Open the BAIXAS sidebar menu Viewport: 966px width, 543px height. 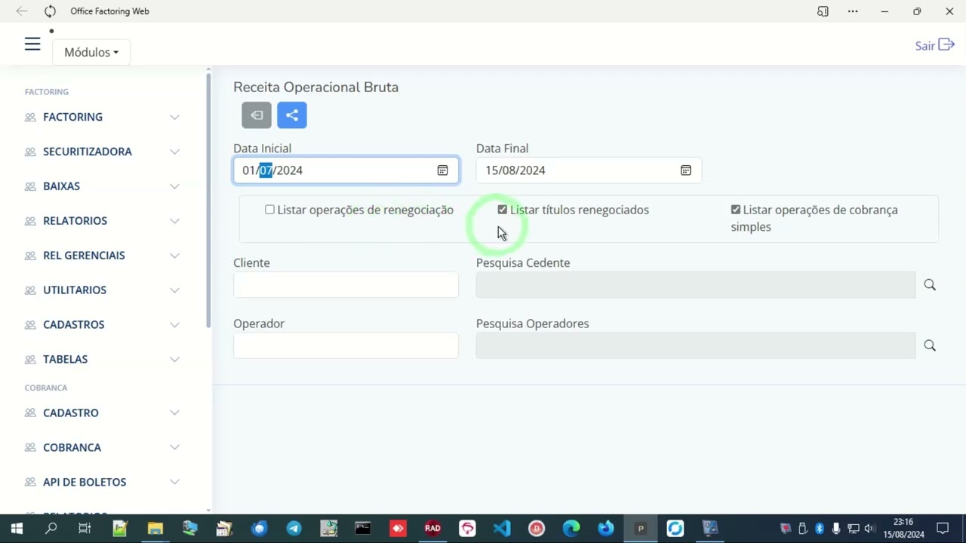click(61, 186)
